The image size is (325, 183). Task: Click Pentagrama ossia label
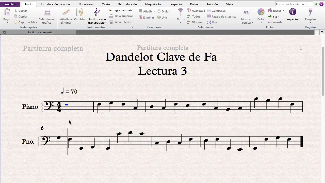[121, 10]
